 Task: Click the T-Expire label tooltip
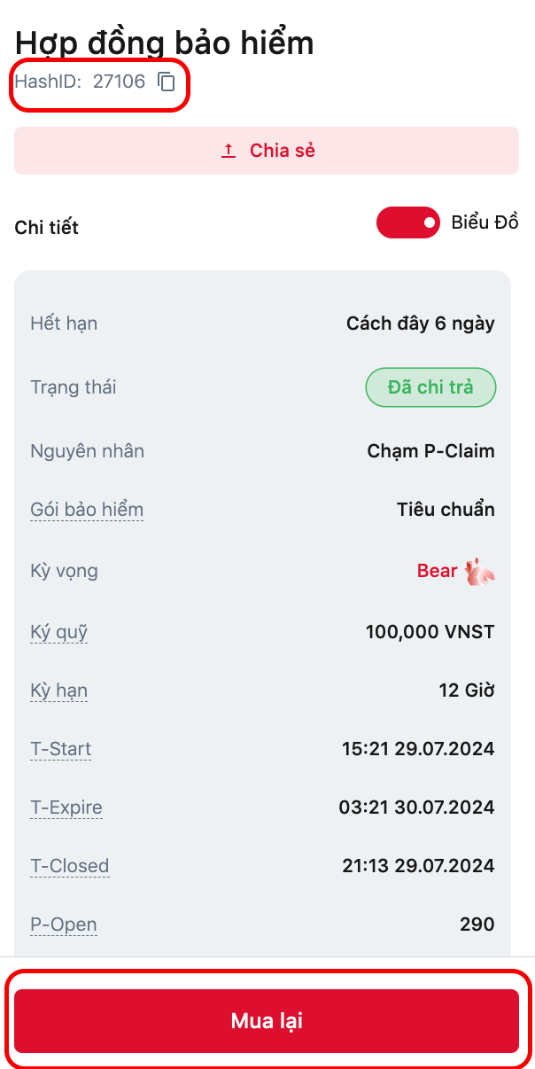point(66,808)
